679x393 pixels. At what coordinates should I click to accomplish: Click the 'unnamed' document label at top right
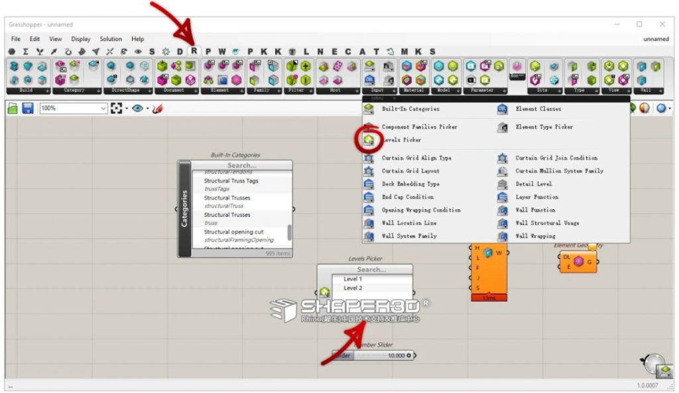click(656, 39)
